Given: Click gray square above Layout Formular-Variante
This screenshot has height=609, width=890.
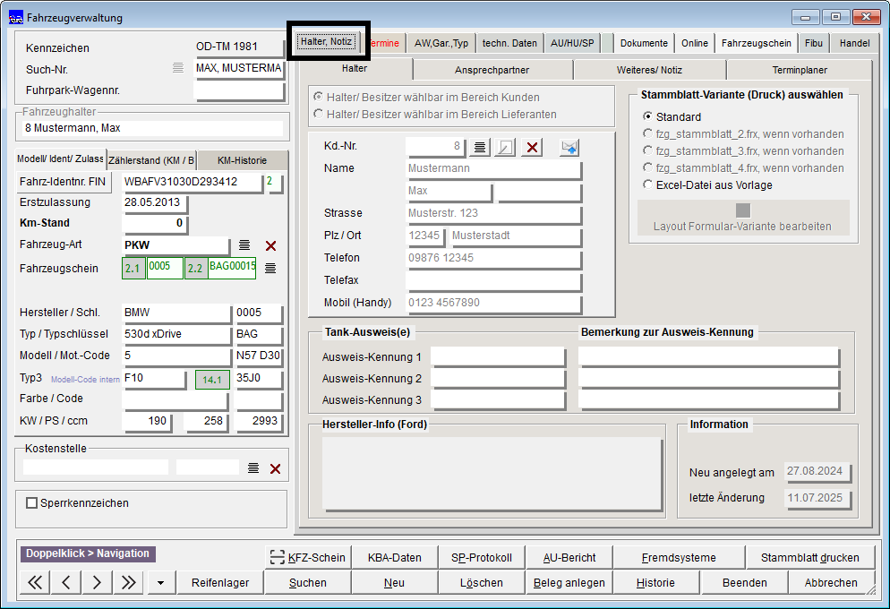Looking at the screenshot, I should (743, 210).
